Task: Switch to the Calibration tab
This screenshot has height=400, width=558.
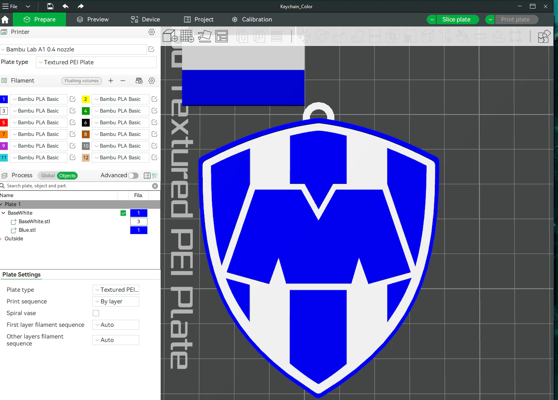Action: pyautogui.click(x=252, y=19)
